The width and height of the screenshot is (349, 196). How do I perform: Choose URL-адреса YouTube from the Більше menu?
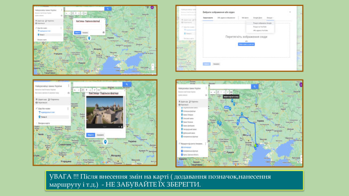[x=260, y=30]
